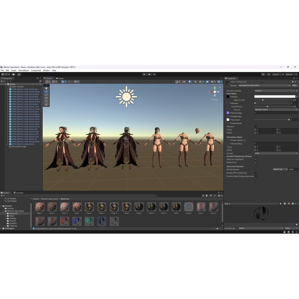Toggle scene lighting bulb
This screenshot has height=299, width=299.
click(x=190, y=82)
